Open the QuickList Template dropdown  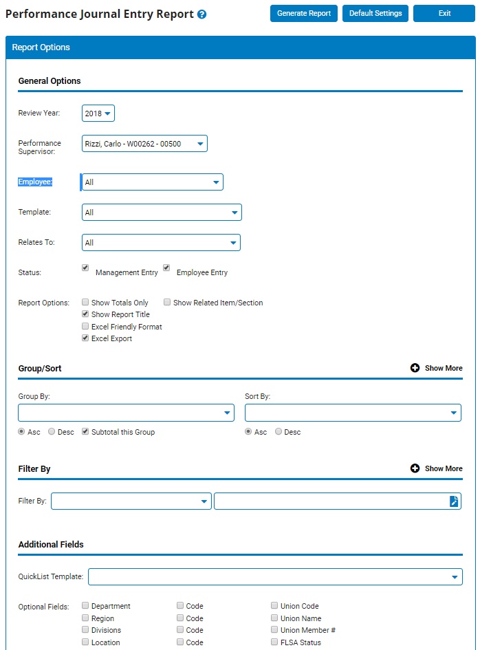point(275,576)
